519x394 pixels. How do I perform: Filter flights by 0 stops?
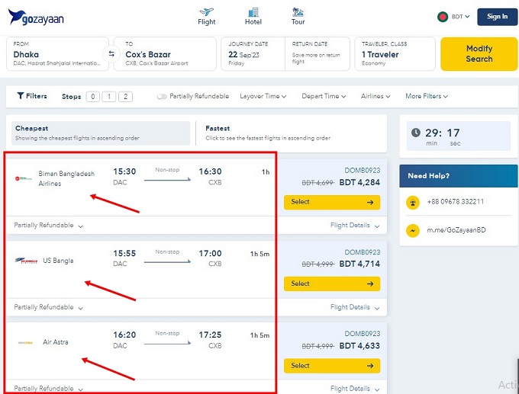93,97
